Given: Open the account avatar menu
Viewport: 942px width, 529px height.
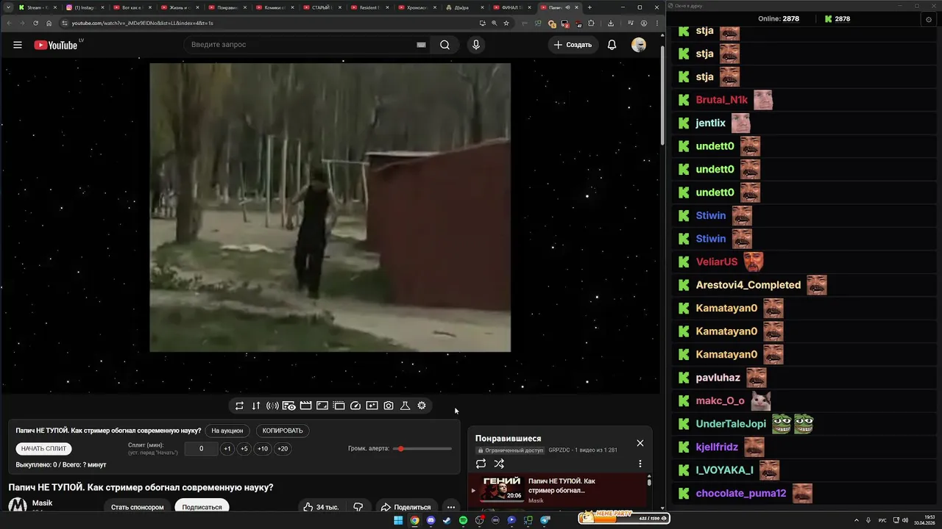Looking at the screenshot, I should [x=639, y=45].
